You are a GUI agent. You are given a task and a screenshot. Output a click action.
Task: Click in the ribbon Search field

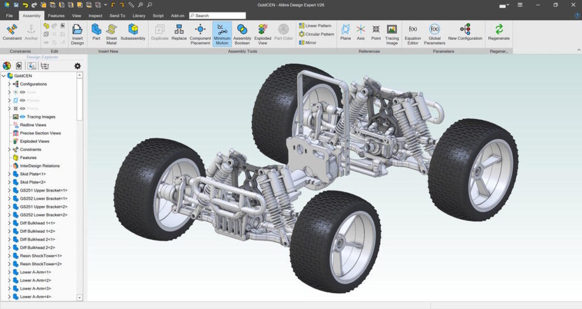[219, 16]
